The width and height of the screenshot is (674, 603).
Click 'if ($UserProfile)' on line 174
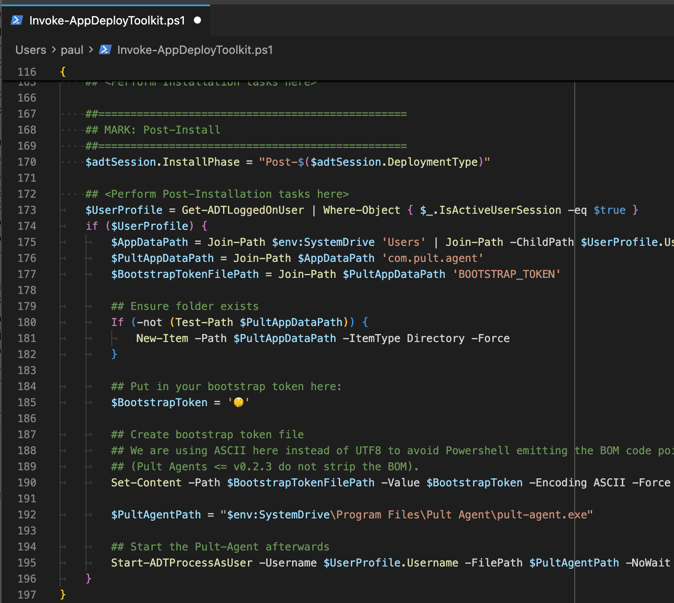click(x=140, y=226)
